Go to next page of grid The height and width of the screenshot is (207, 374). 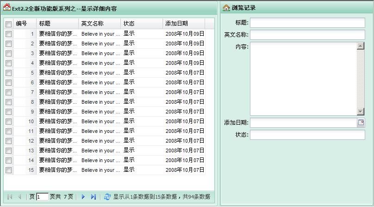[83, 197]
